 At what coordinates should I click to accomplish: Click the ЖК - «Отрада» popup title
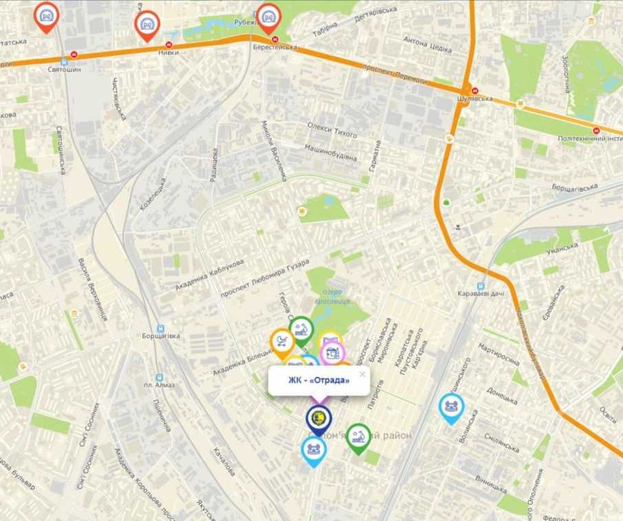click(319, 380)
